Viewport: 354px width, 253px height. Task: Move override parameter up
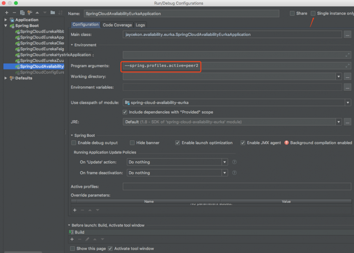pyautogui.click(x=90, y=210)
